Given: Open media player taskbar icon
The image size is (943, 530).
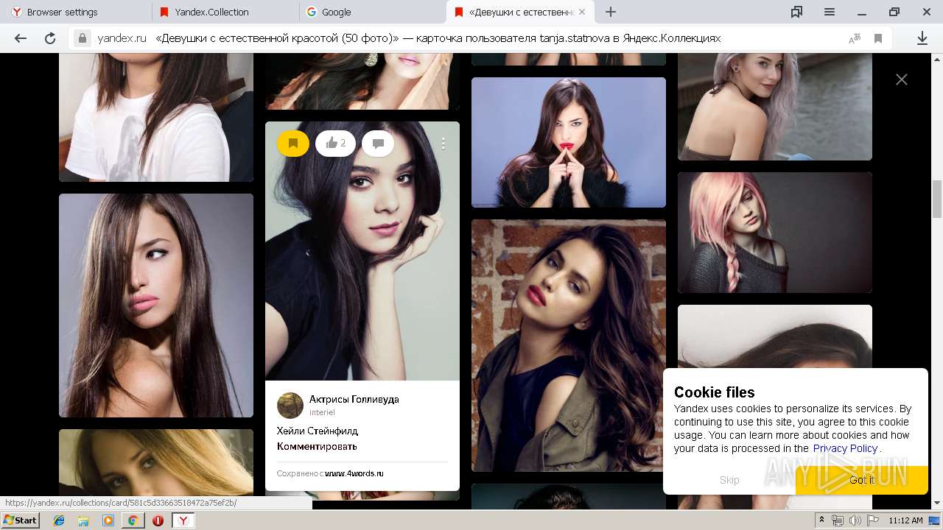Looking at the screenshot, I should (x=108, y=520).
